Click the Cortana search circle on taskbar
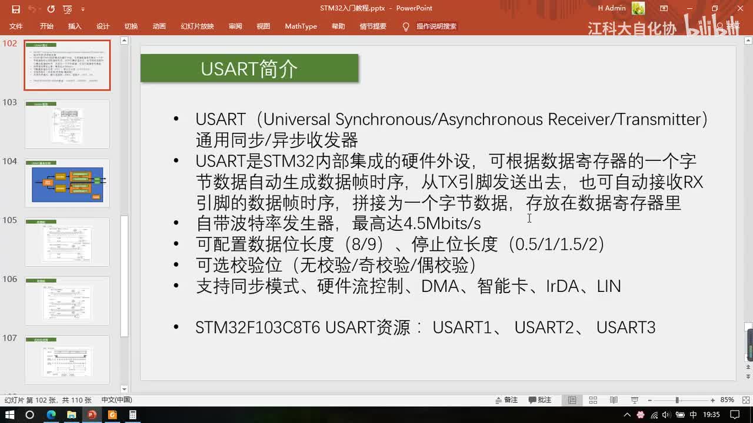753x423 pixels. click(x=30, y=415)
